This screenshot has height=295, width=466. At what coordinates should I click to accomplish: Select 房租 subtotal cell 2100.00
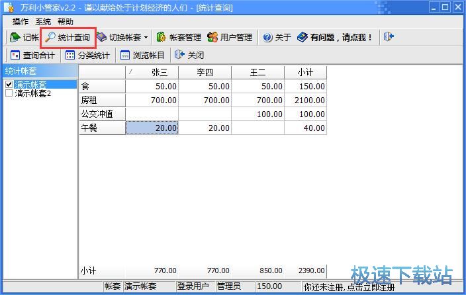click(x=306, y=100)
